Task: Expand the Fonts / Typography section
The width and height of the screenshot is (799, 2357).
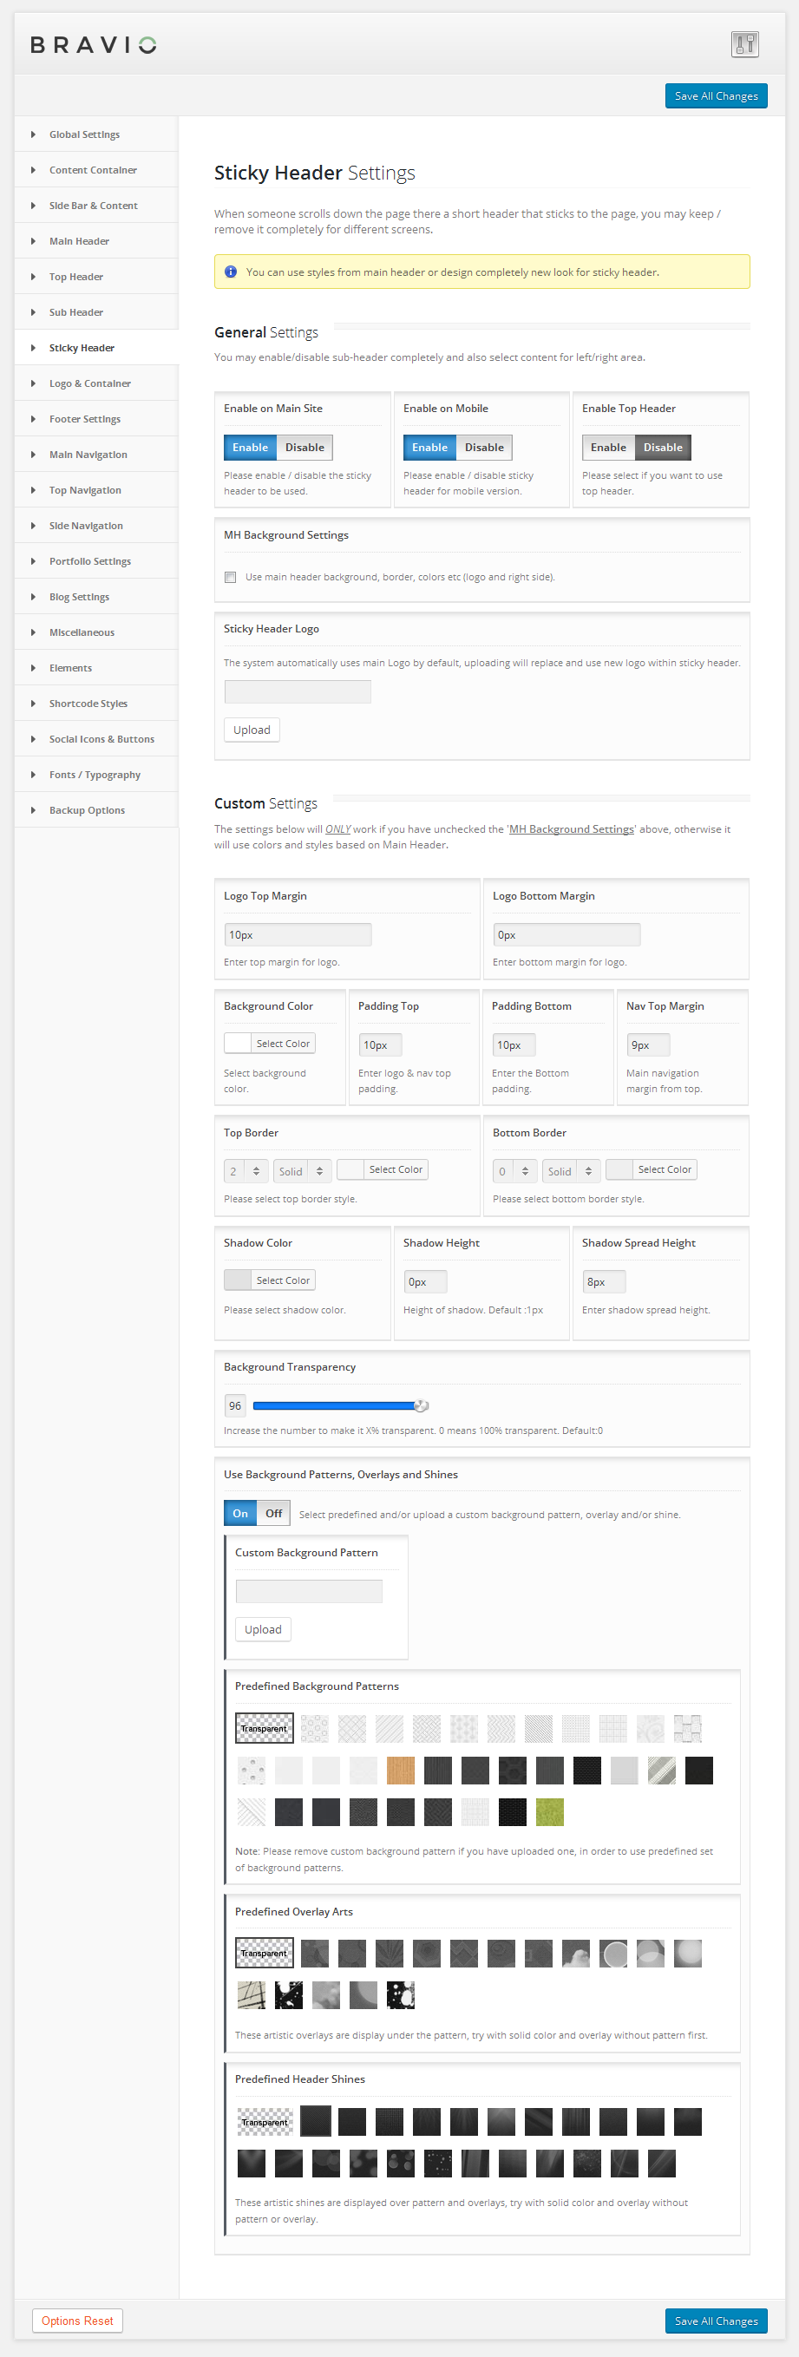Action: coord(95,774)
